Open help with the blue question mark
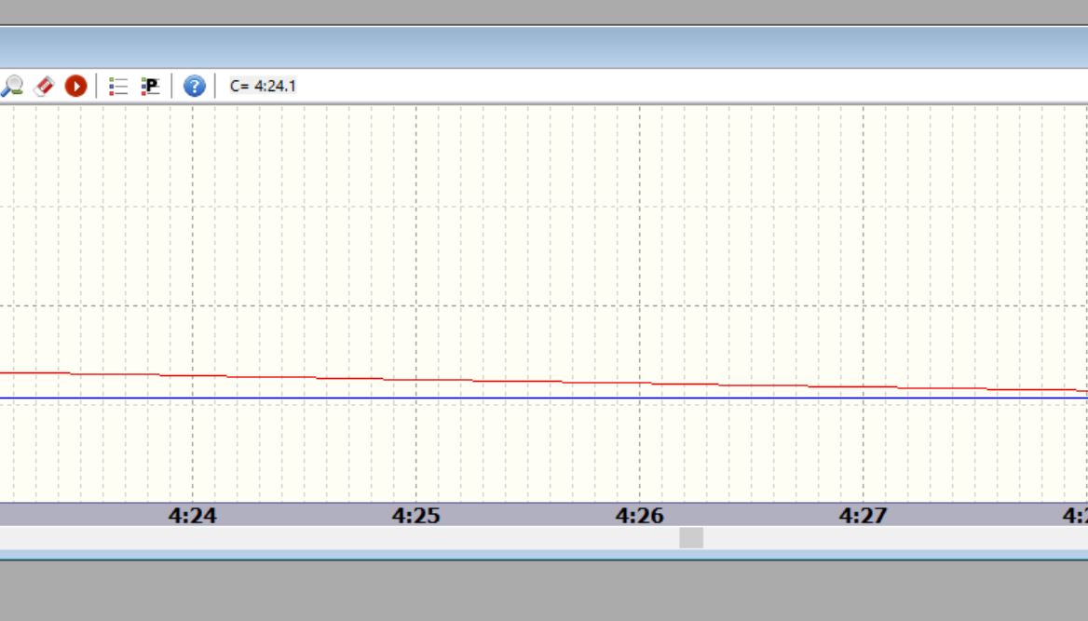1088x621 pixels. [x=194, y=87]
